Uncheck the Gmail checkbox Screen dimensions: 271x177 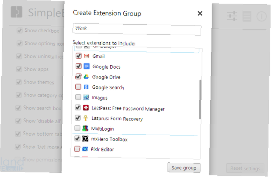[x=79, y=56]
